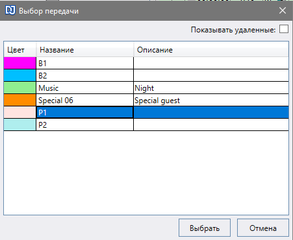This screenshot has width=293, height=240.
Task: Click the blue color swatch for B2
Action: 19,75
